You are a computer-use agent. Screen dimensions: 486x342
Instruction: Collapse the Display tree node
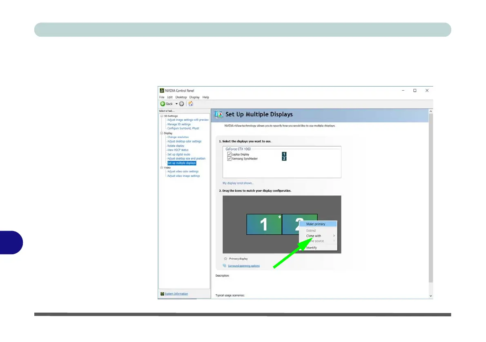[x=161, y=133]
